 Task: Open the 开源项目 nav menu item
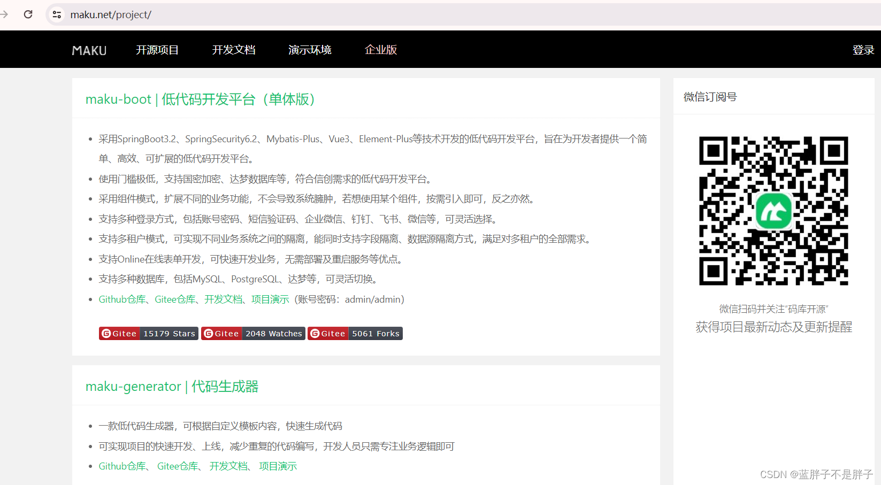pyautogui.click(x=157, y=50)
